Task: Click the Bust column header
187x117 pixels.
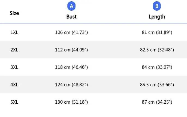Action: [x=71, y=17]
